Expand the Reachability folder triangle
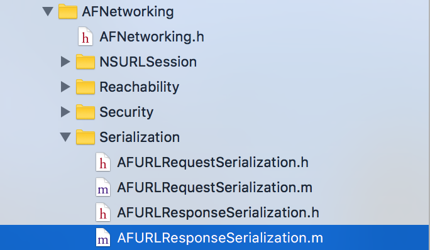This screenshot has height=250, width=430. click(x=65, y=87)
